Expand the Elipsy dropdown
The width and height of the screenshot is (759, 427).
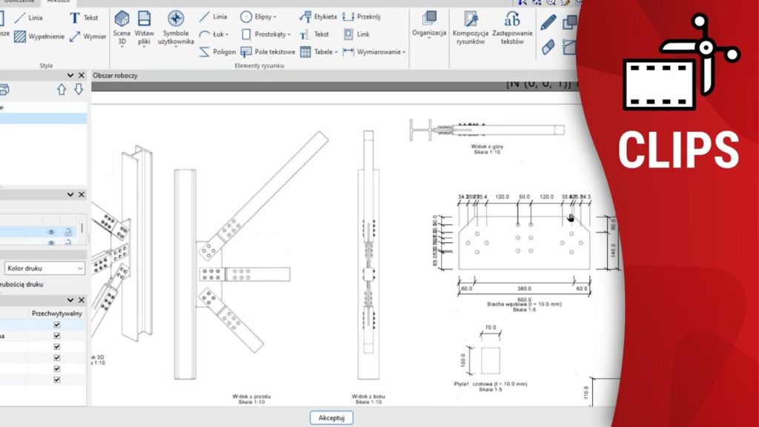pos(259,16)
